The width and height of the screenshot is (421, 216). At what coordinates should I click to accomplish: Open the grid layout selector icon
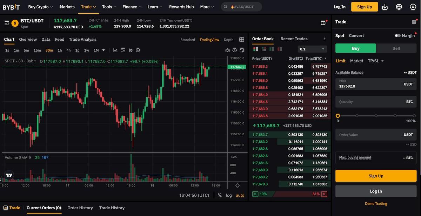tap(241, 39)
